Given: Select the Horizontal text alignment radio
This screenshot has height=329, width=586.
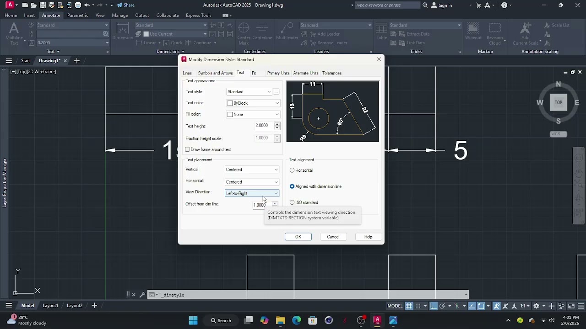Looking at the screenshot, I should pos(292,170).
